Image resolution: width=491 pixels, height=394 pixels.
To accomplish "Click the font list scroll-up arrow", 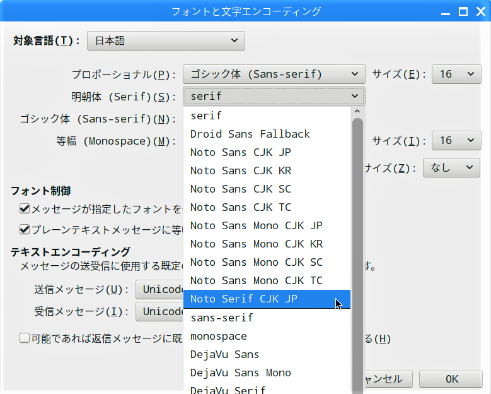I will pos(357,111).
